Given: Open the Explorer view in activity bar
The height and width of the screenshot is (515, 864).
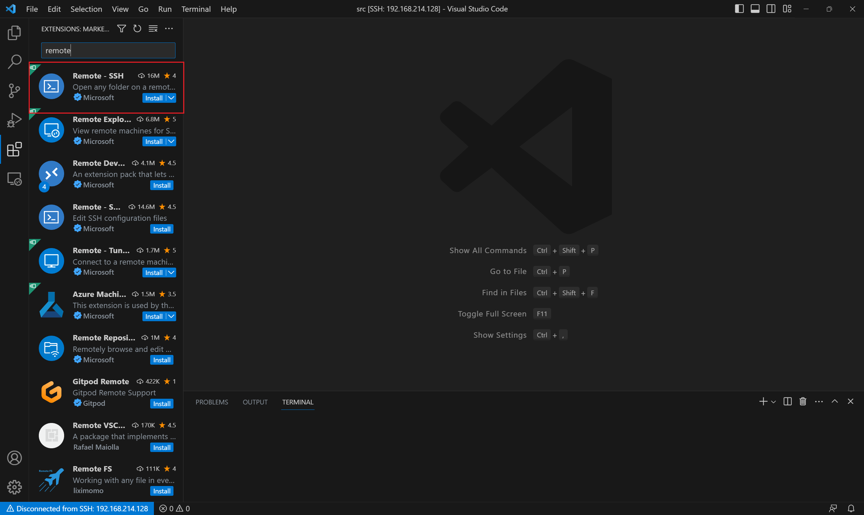Looking at the screenshot, I should (14, 33).
